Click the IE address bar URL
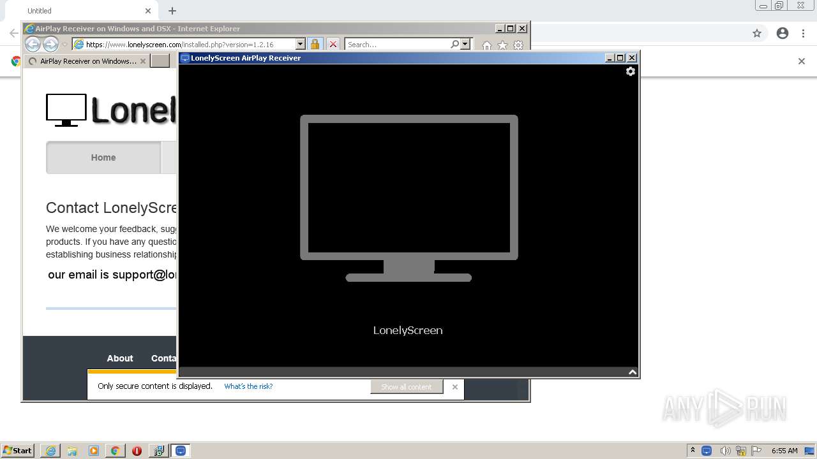817x459 pixels. click(x=179, y=45)
